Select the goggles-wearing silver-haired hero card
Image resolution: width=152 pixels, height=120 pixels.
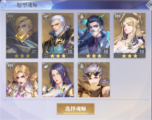pyautogui.click(x=94, y=80)
